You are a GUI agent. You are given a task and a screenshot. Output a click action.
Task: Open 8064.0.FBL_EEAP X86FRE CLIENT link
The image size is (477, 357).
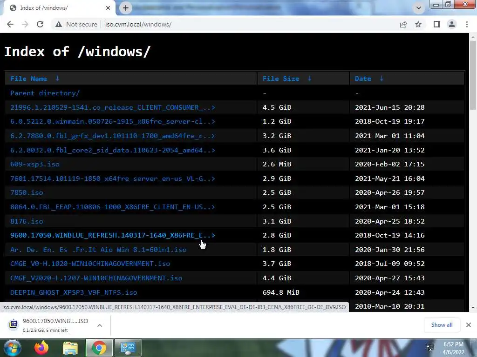(x=113, y=207)
